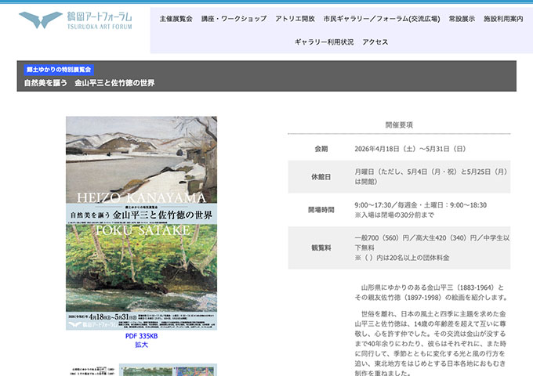Click the 郷土ゆかりの特別展覧会 badge
The image size is (533, 376).
click(59, 70)
